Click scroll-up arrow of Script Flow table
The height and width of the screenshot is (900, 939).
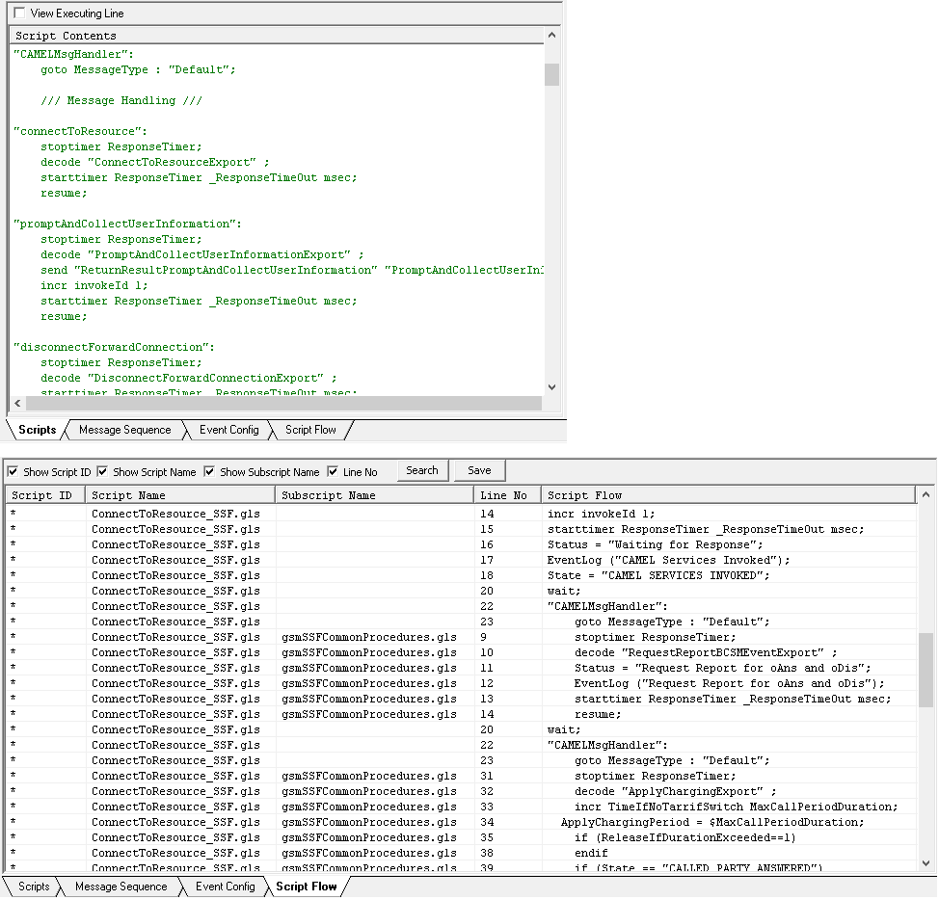click(x=926, y=495)
